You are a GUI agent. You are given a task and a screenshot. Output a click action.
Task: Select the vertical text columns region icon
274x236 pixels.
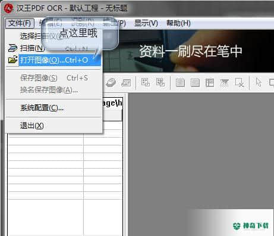195,83
